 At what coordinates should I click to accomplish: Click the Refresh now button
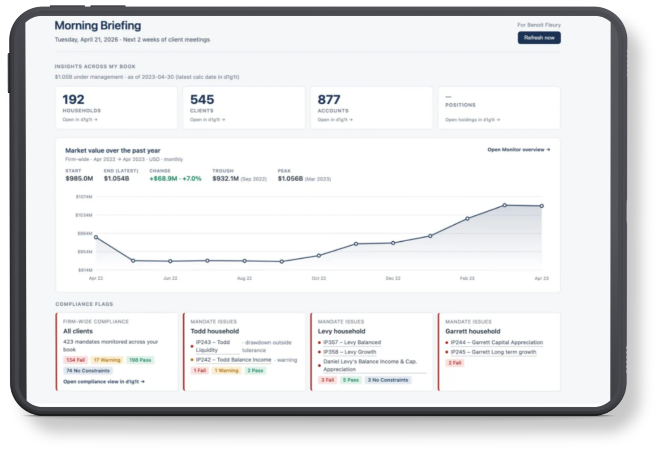539,38
